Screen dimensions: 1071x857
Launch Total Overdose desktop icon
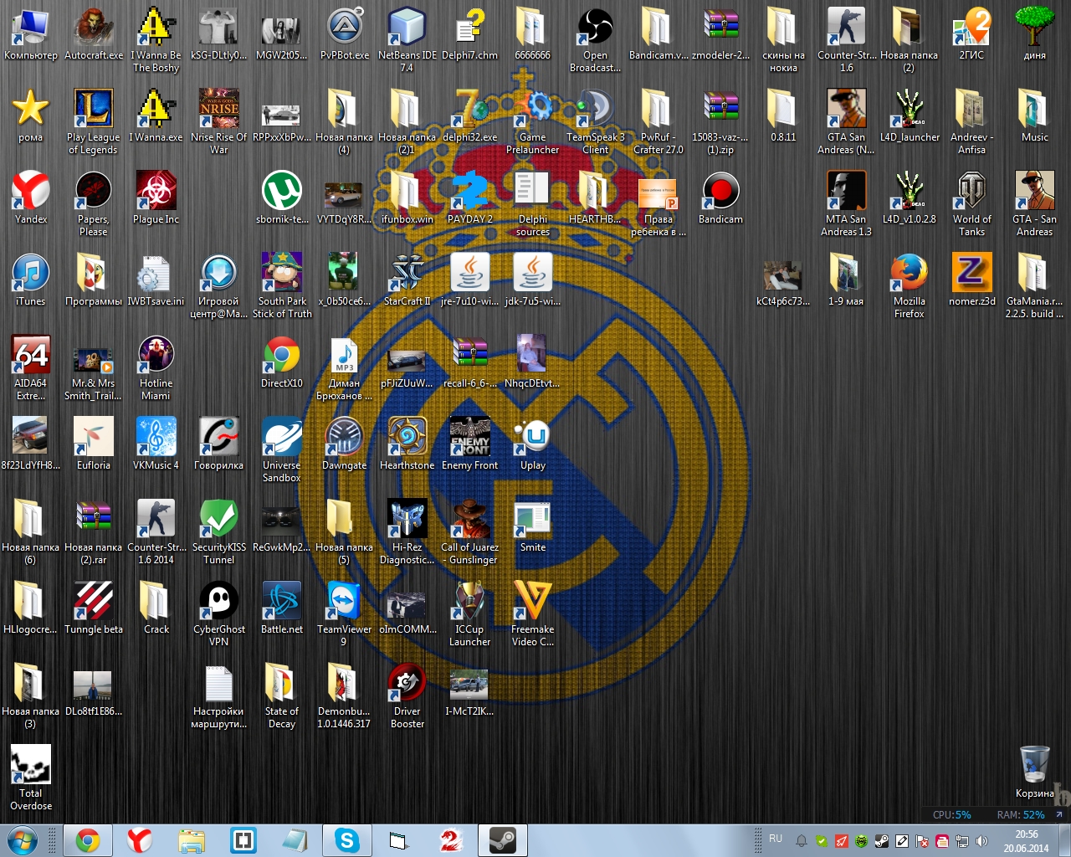[31, 778]
